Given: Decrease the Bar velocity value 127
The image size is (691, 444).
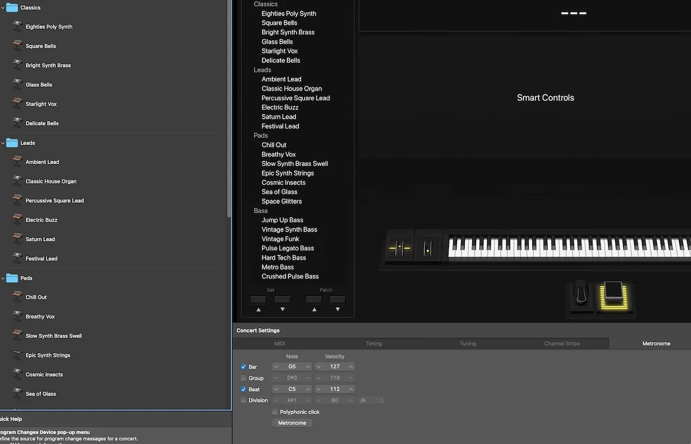Looking at the screenshot, I should tap(318, 367).
